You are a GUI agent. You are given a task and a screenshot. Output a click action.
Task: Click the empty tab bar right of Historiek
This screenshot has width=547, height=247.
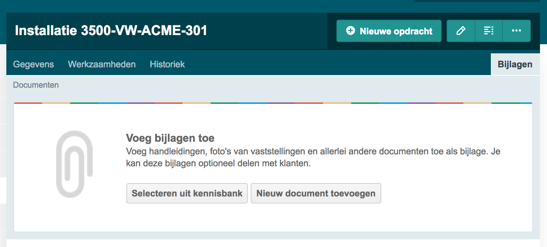(334, 65)
